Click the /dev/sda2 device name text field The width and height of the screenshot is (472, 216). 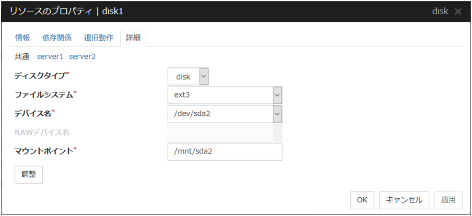(x=220, y=114)
